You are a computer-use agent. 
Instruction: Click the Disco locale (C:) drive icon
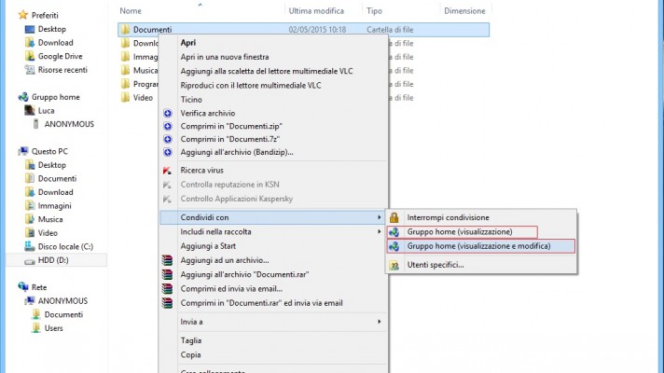click(x=29, y=246)
